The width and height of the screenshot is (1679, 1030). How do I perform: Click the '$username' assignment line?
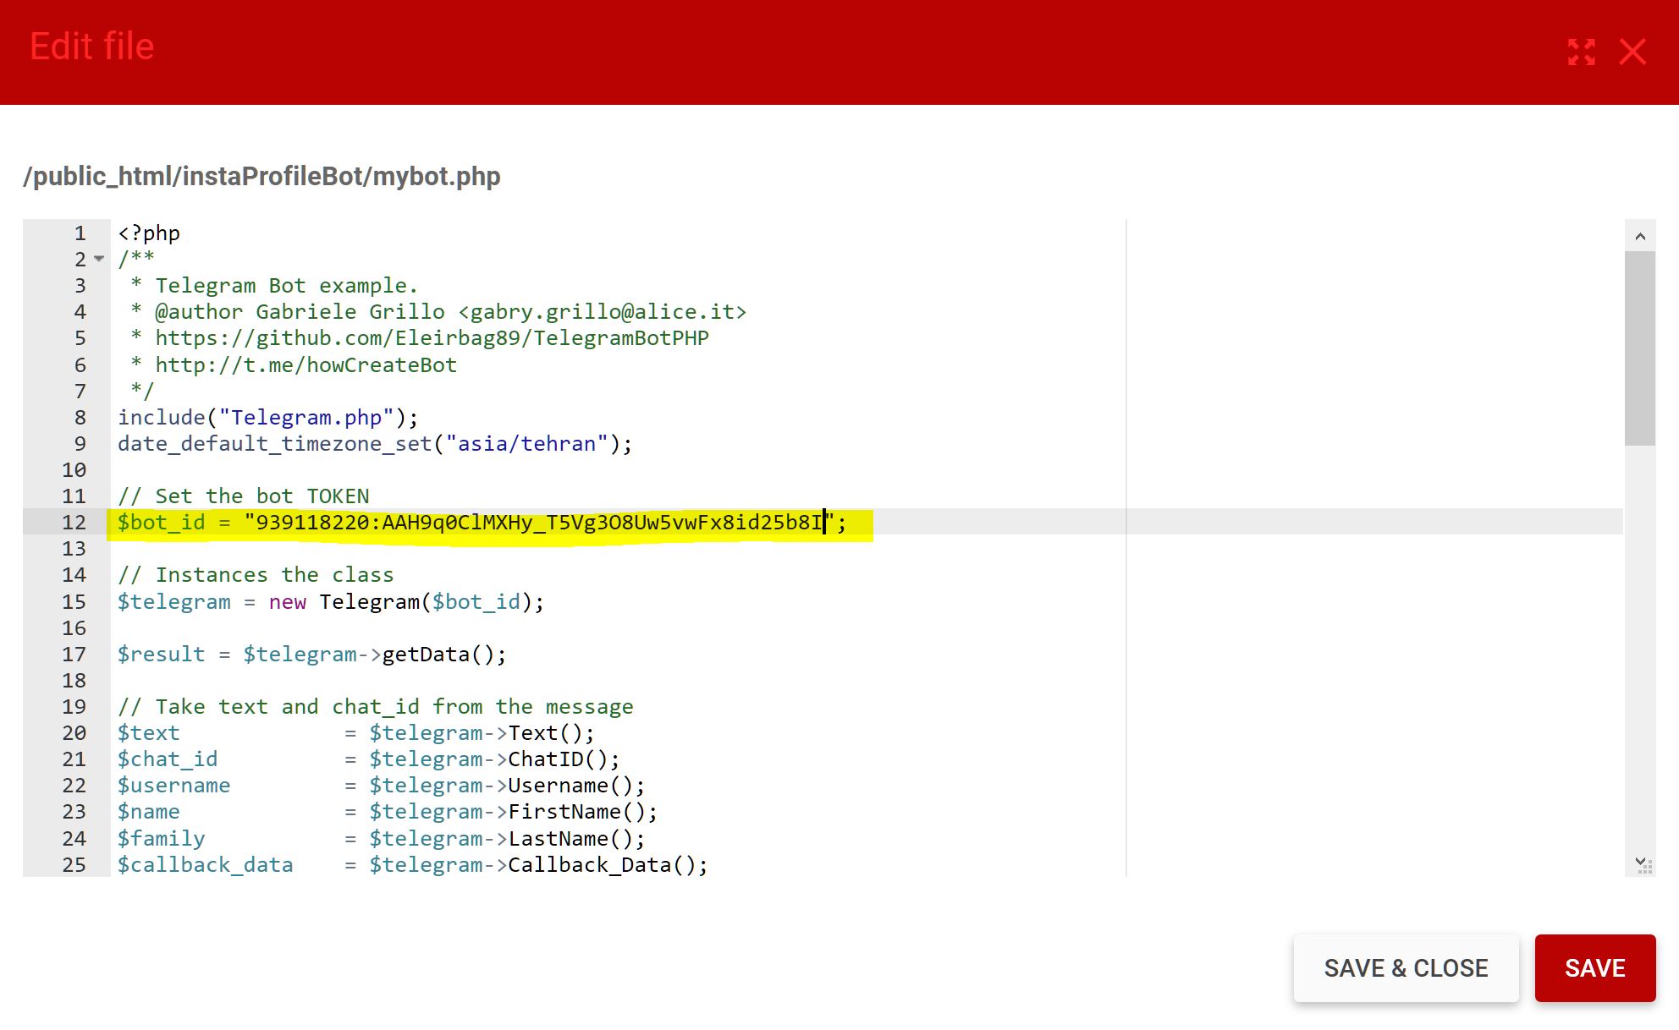[382, 786]
